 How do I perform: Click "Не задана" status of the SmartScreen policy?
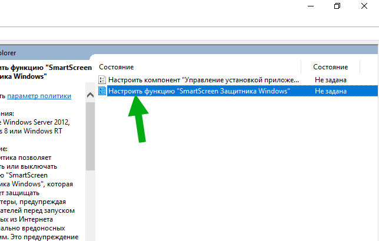click(330, 91)
